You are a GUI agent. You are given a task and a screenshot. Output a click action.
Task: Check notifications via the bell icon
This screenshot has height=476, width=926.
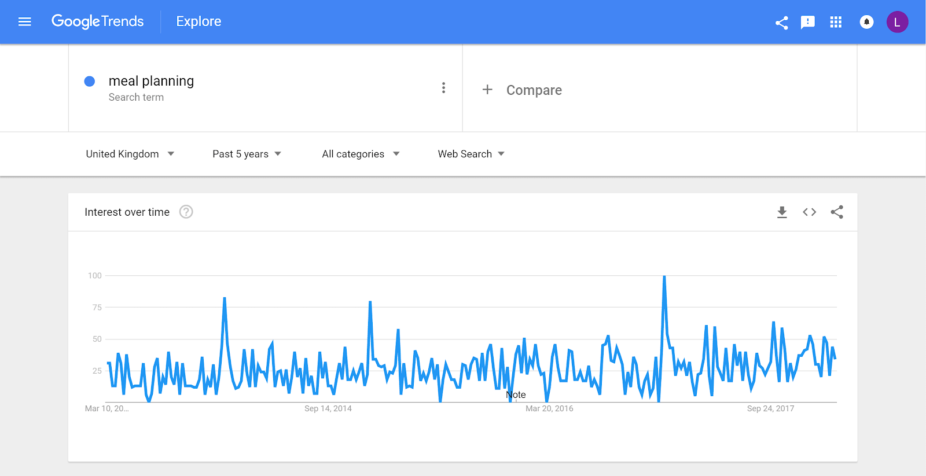(x=866, y=22)
